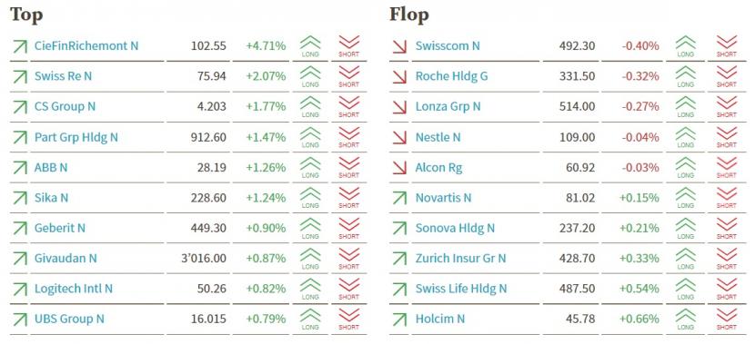755x344 pixels.
Task: Click Geberit N price 449.30
Action: 208,228
